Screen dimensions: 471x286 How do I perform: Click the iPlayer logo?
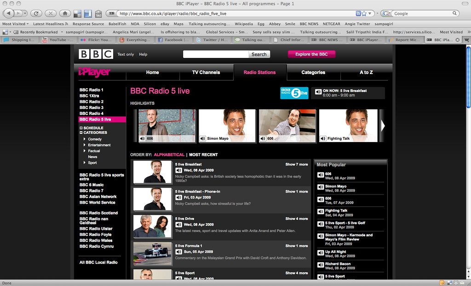coord(94,72)
